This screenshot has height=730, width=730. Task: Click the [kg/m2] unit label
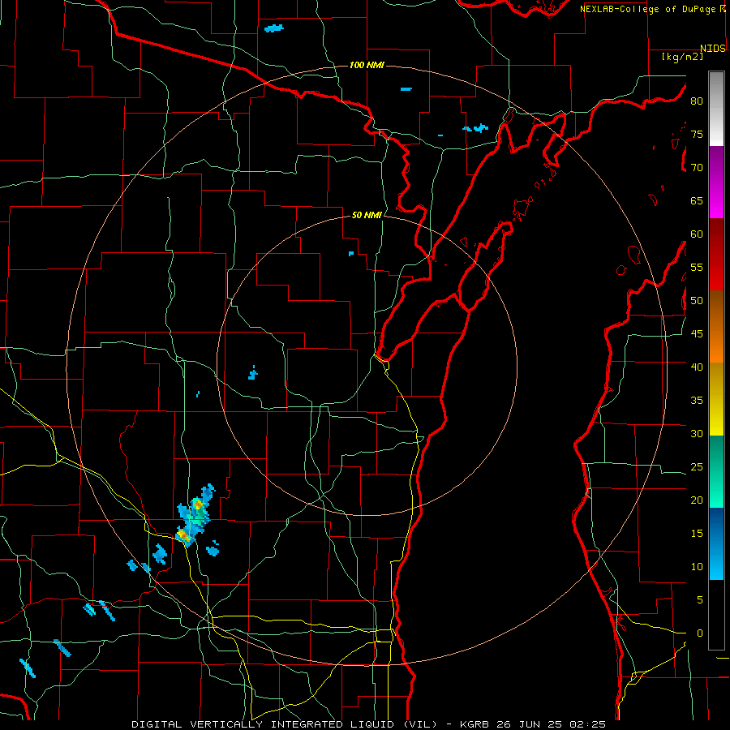pyautogui.click(x=682, y=57)
